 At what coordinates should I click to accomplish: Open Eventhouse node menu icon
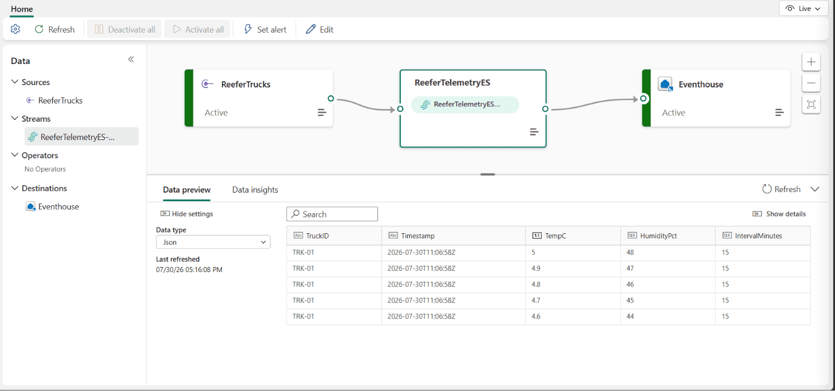(x=780, y=113)
